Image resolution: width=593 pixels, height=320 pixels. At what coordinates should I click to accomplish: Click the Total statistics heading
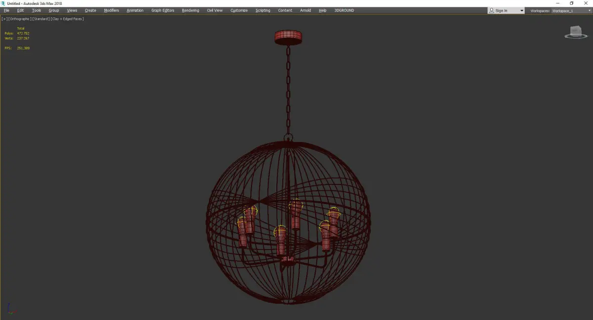(21, 28)
